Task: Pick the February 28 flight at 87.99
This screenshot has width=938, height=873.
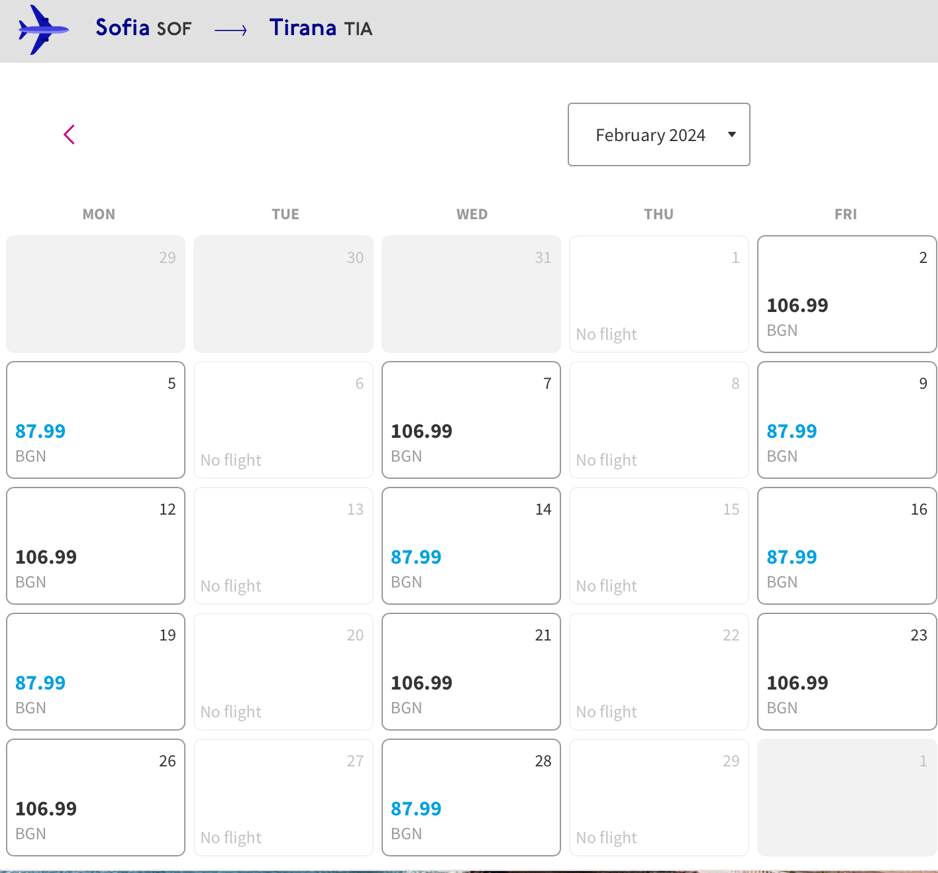Action: (471, 797)
